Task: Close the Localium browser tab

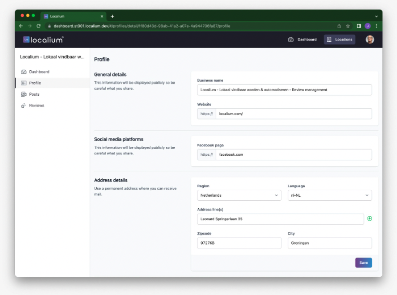Action: [x=102, y=16]
